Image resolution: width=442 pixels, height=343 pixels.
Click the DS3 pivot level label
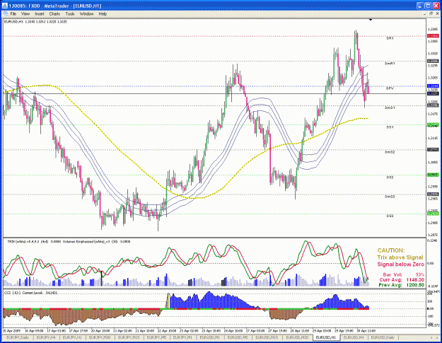[x=390, y=216]
